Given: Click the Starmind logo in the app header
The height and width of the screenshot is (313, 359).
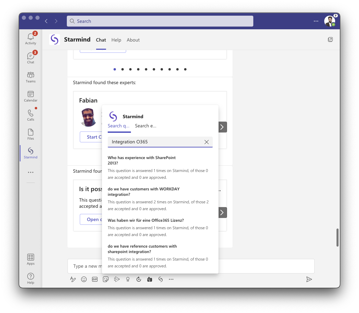Looking at the screenshot, I should (55, 40).
